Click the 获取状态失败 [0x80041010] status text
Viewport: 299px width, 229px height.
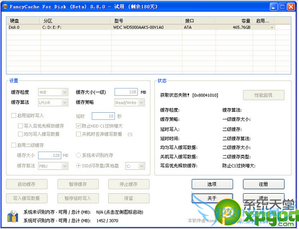tap(189, 95)
